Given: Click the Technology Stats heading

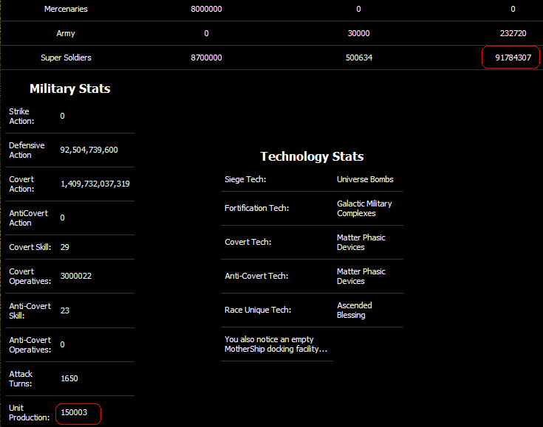Looking at the screenshot, I should (x=312, y=156).
